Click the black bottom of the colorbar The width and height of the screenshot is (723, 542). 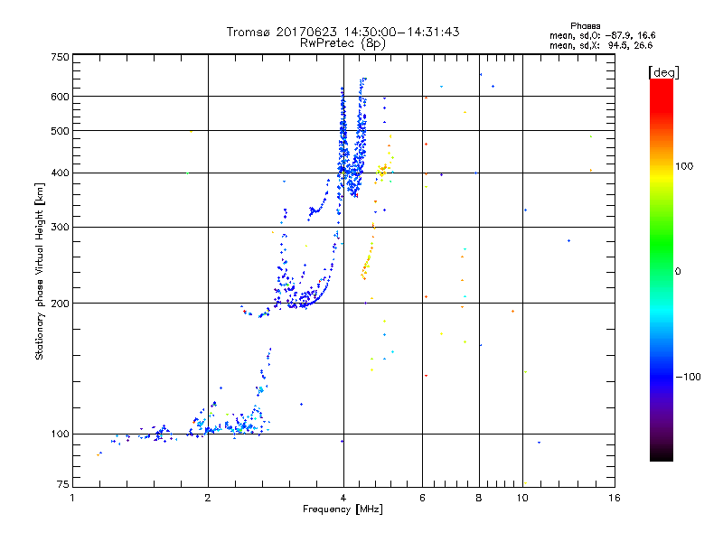(x=662, y=454)
